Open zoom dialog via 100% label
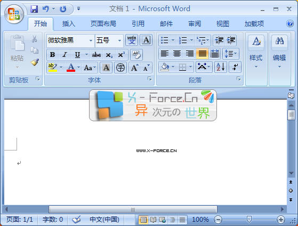 click(x=200, y=220)
